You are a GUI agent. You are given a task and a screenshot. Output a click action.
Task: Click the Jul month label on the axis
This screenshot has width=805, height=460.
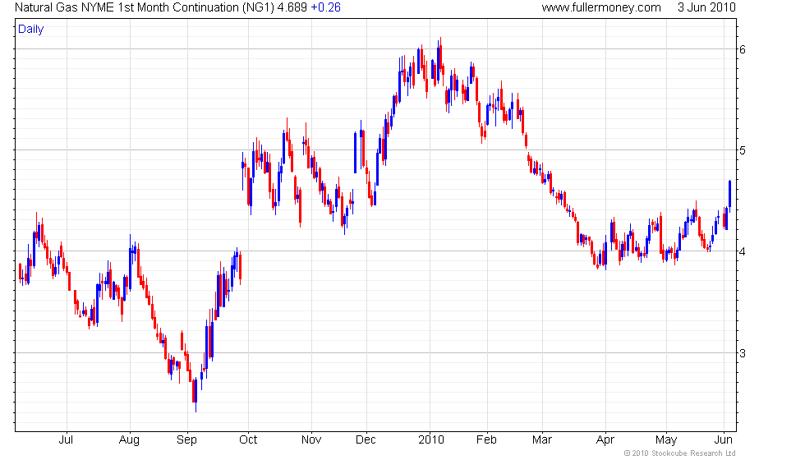[66, 440]
